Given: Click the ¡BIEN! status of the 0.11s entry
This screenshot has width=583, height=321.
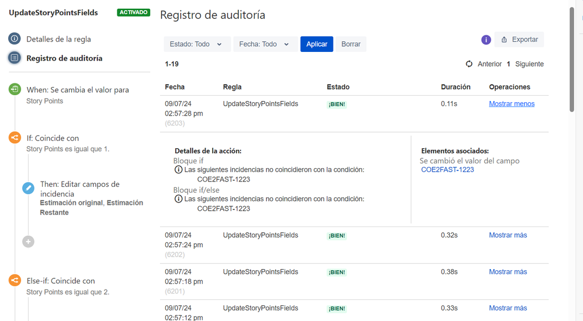Looking at the screenshot, I should pyautogui.click(x=337, y=104).
